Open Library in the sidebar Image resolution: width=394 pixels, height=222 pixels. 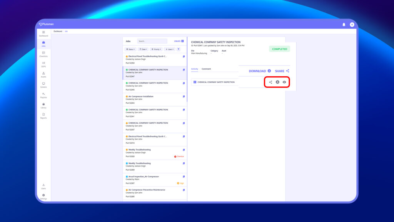point(43,106)
